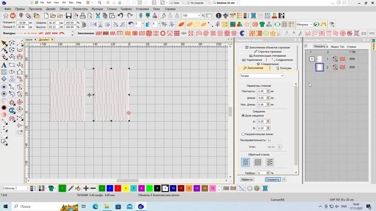The image size is (376, 211).
Task: Click the paint bucket fill icon
Action: (78, 189)
